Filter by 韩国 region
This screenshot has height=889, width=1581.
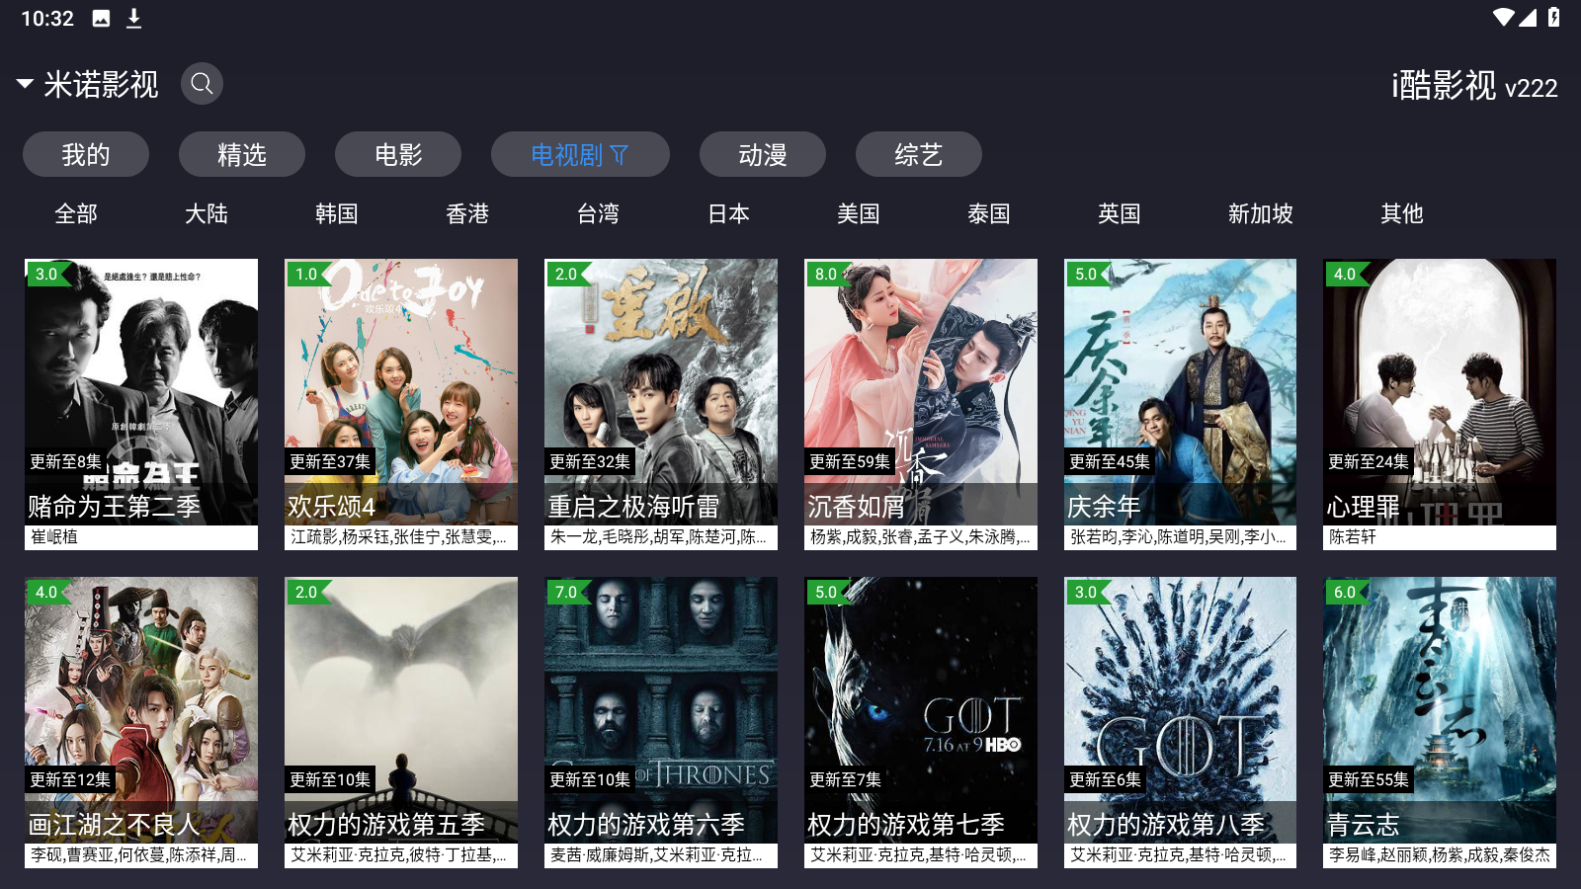point(337,213)
